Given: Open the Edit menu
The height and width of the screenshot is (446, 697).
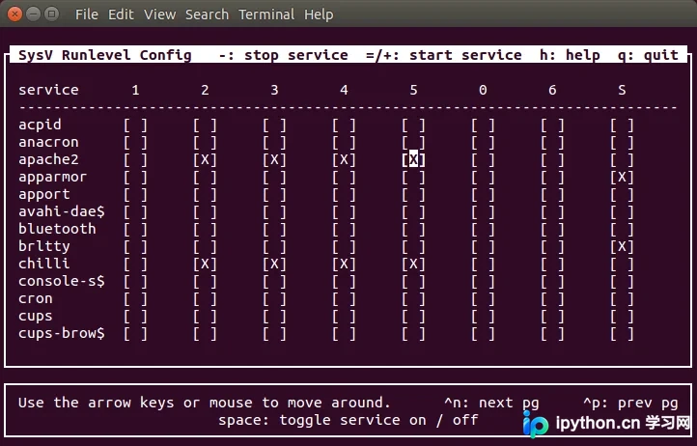Looking at the screenshot, I should (x=121, y=14).
